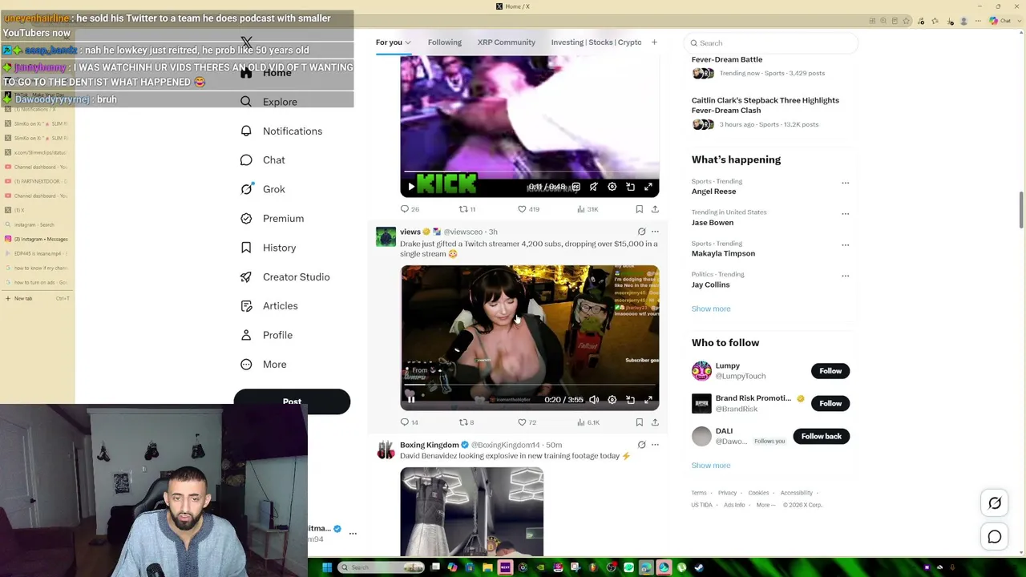Bookmark the Kick video post
Viewport: 1026px width, 577px height.
tap(639, 209)
